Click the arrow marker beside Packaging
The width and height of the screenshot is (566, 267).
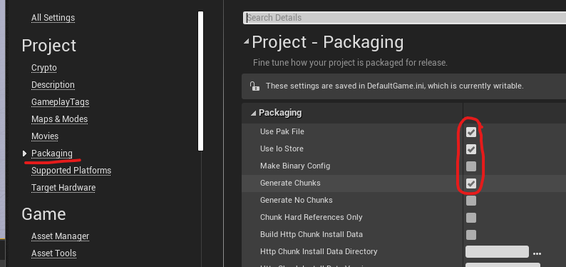[x=24, y=153]
